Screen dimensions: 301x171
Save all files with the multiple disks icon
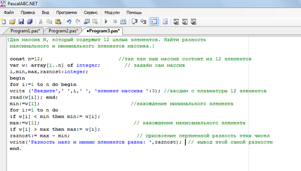point(30,22)
